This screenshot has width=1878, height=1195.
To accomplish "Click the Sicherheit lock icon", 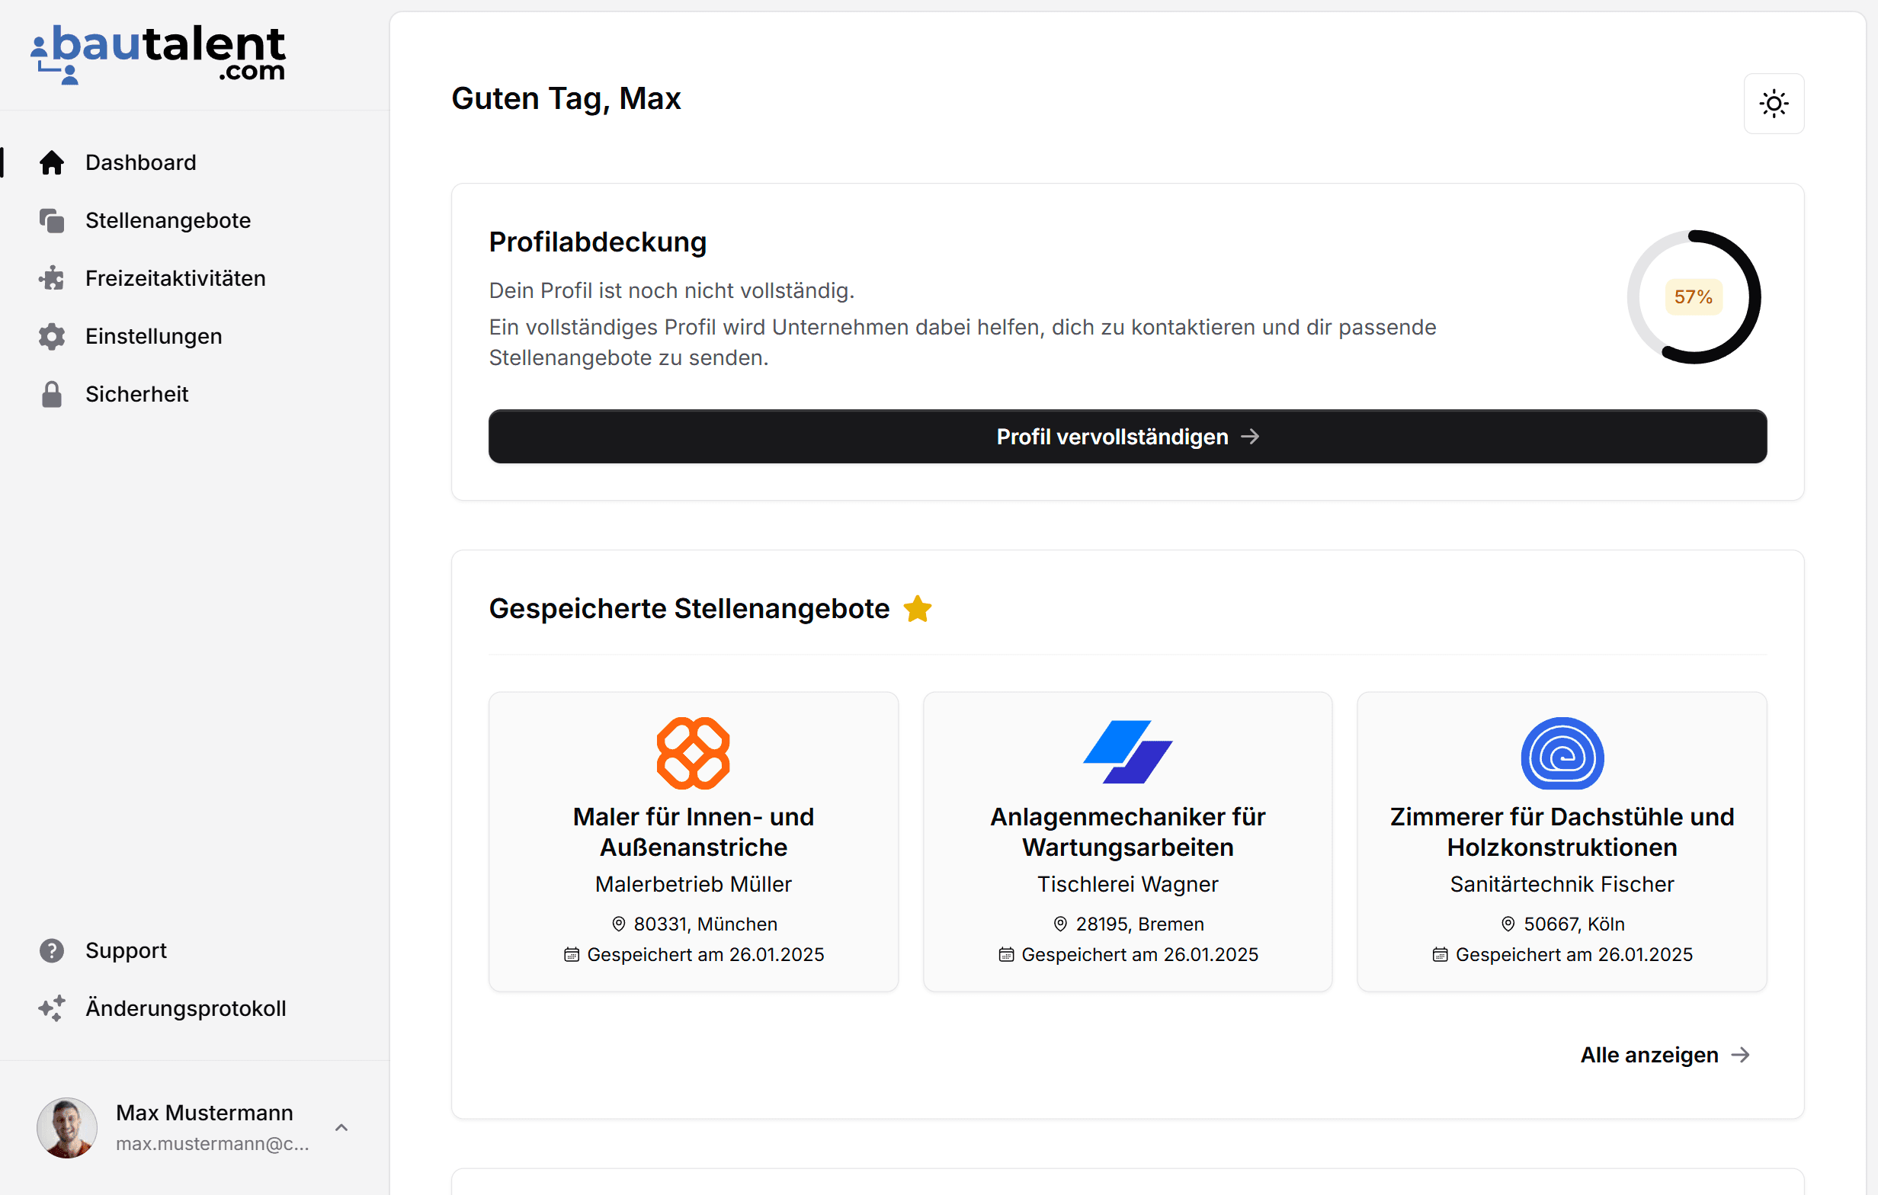I will pyautogui.click(x=52, y=395).
